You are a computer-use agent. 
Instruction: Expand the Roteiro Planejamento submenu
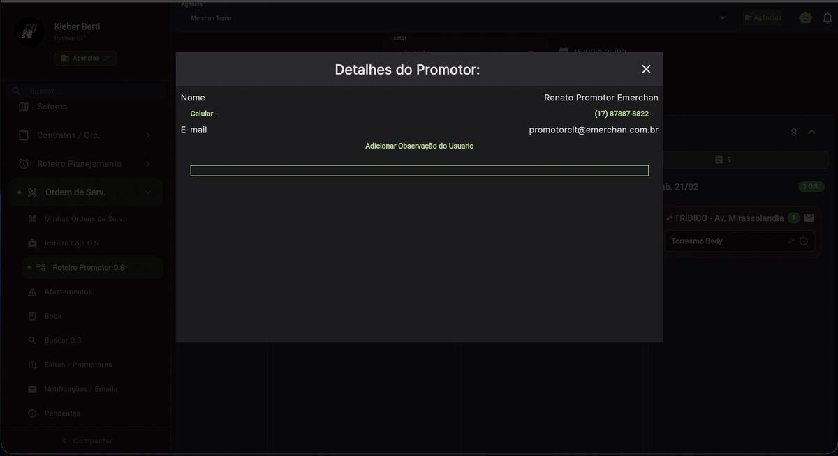(147, 164)
